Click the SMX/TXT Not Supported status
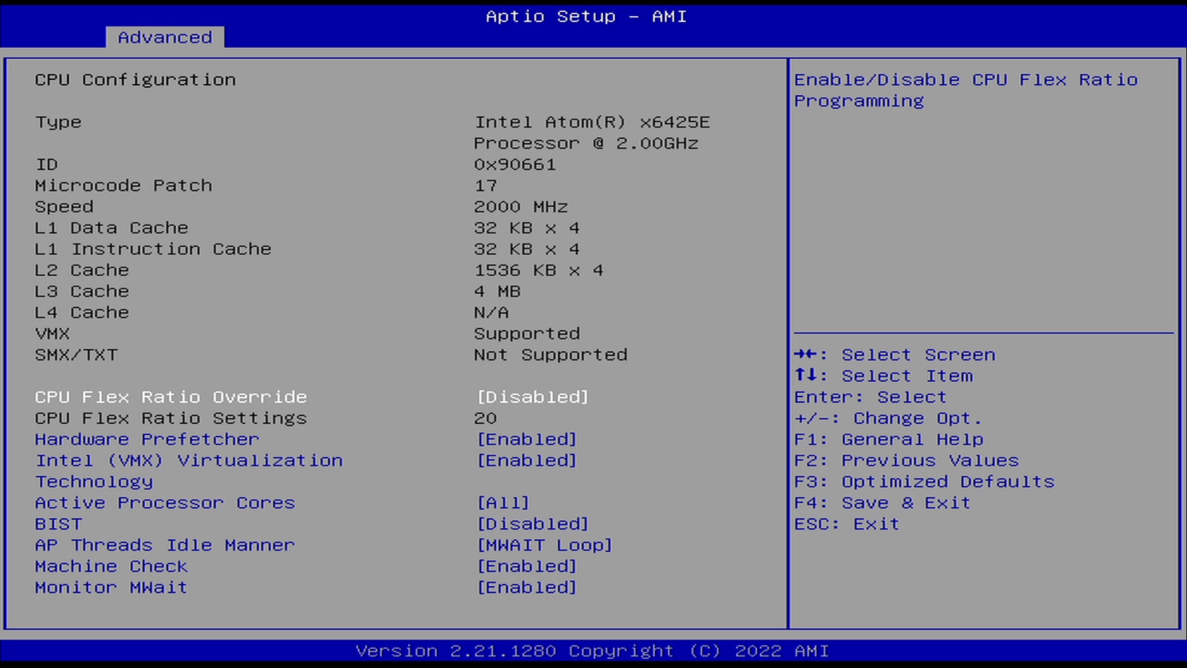This screenshot has height=668, width=1187. [x=550, y=355]
